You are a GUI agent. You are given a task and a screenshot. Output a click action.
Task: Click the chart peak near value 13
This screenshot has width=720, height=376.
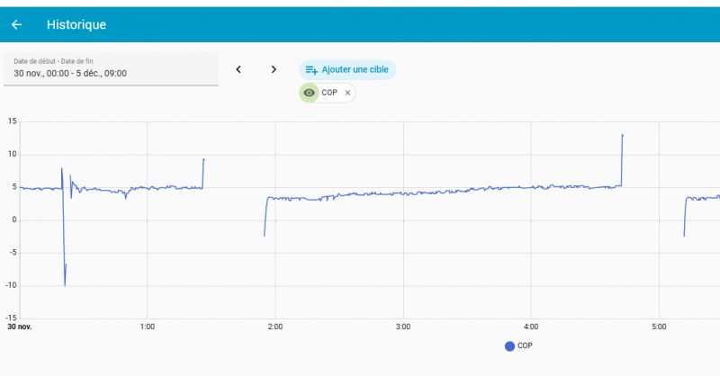pyautogui.click(x=622, y=136)
